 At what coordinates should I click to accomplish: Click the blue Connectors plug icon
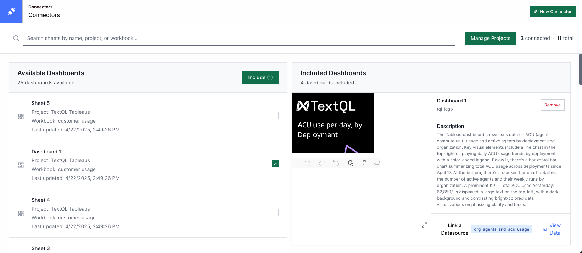coord(11,12)
